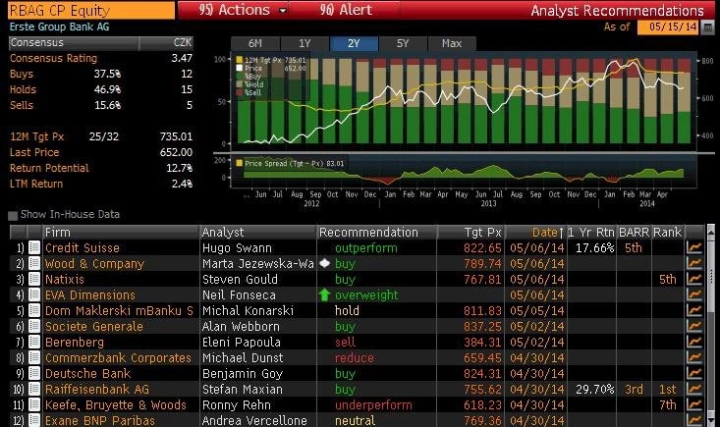Open the Dom Maklerski mBanku report document icon
The width and height of the screenshot is (720, 427).
34,310
